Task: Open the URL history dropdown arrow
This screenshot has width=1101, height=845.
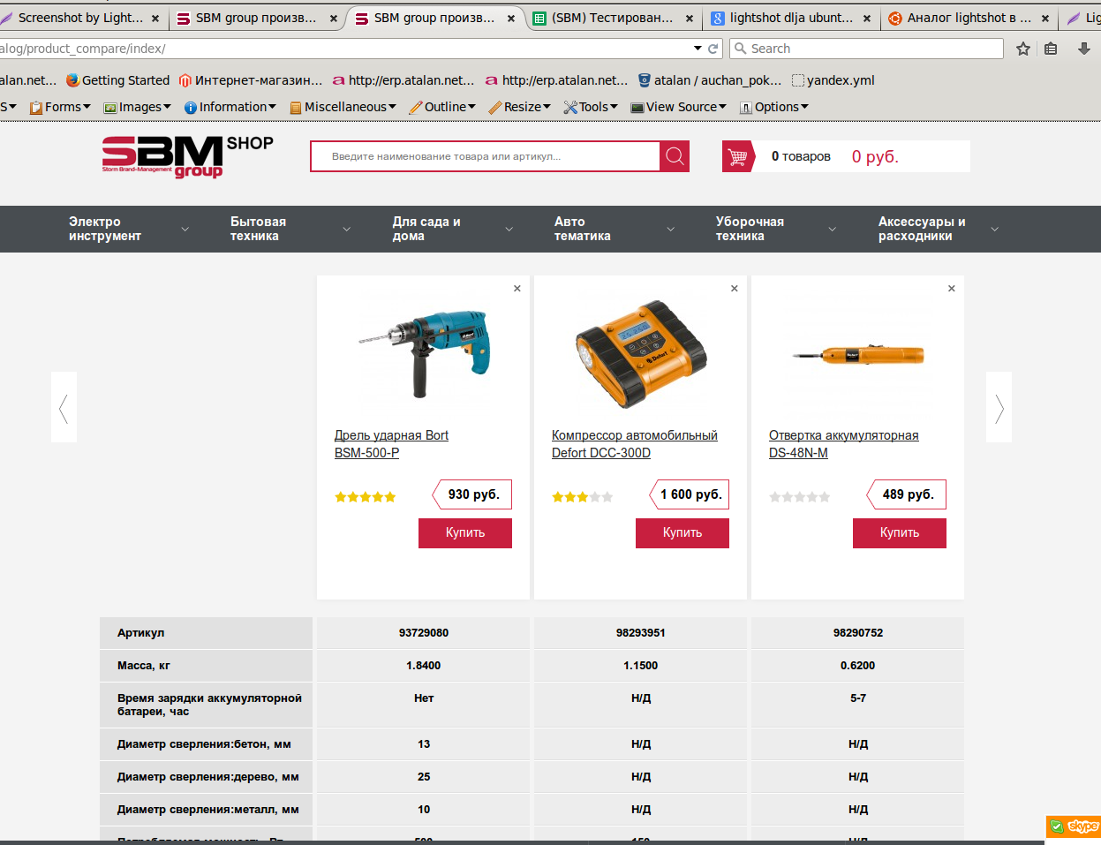Action: pos(698,49)
